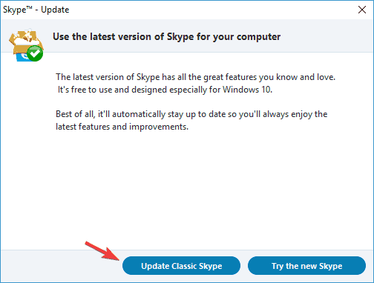
Task: Click the word "Skype" in the heading
Action: [x=180, y=37]
